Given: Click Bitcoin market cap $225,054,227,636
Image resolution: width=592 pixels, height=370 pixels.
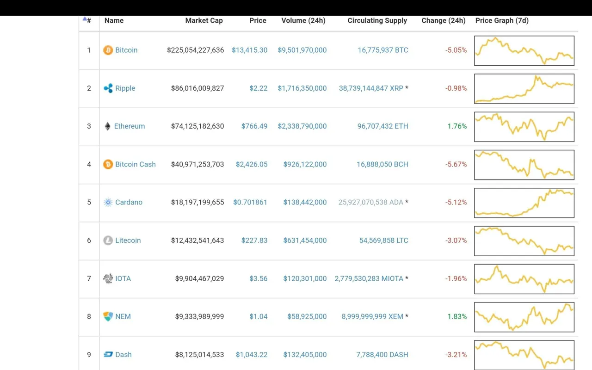Looking at the screenshot, I should (x=196, y=50).
